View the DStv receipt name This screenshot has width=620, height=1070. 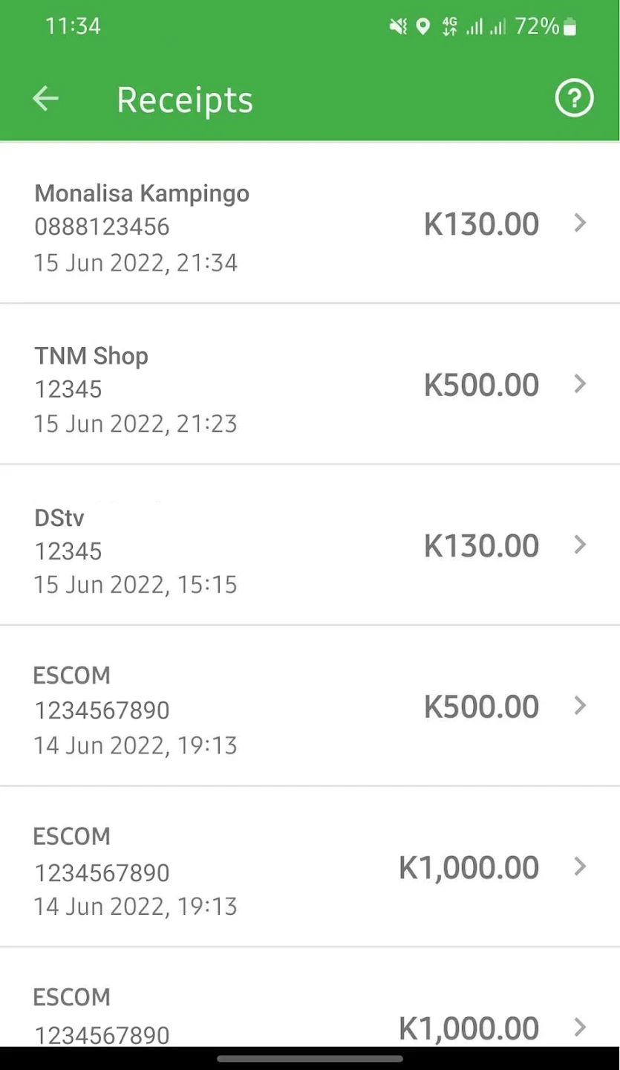click(59, 517)
